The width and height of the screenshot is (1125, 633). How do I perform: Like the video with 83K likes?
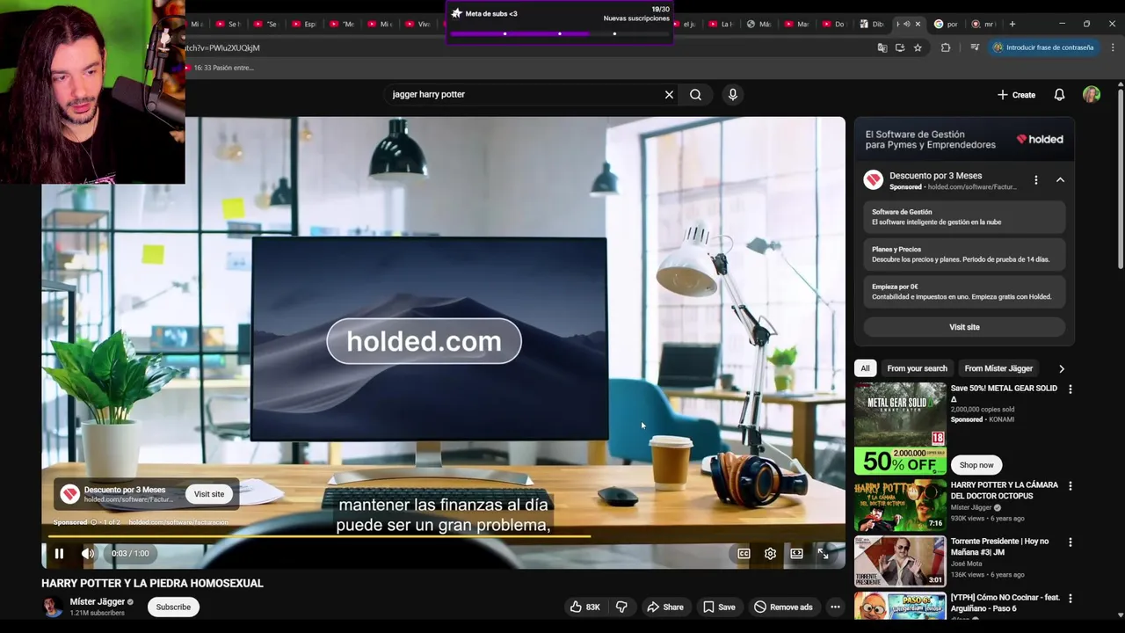click(584, 607)
